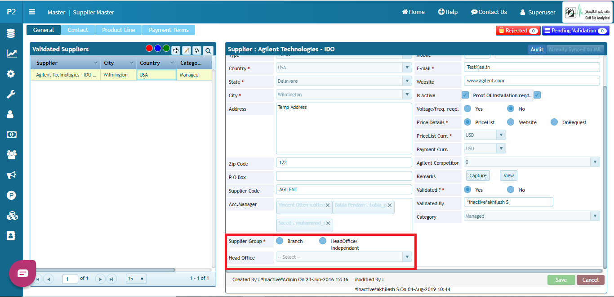Screen dimensions: 614x297
Task: Add new supplier with plus icon
Action: [176, 50]
